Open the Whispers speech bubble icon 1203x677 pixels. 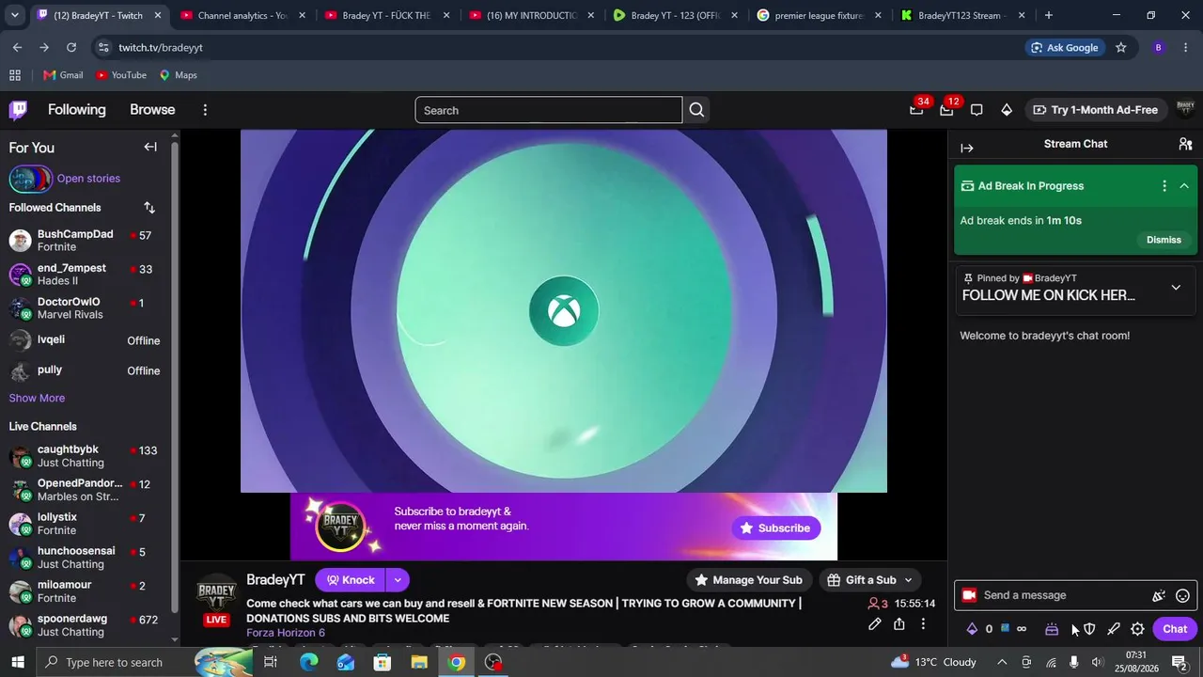[976, 110]
